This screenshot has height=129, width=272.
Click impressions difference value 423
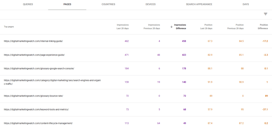tap(184, 55)
